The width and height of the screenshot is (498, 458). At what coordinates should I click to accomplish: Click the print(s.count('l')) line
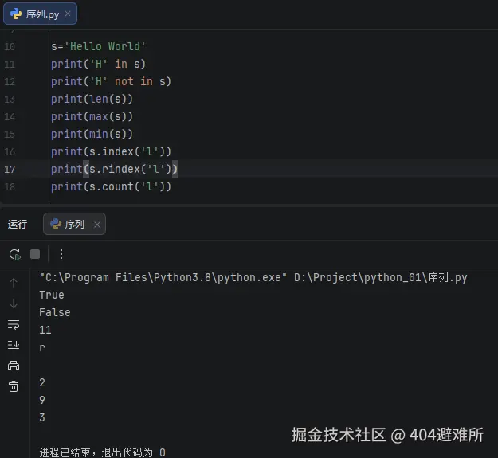[x=111, y=186]
